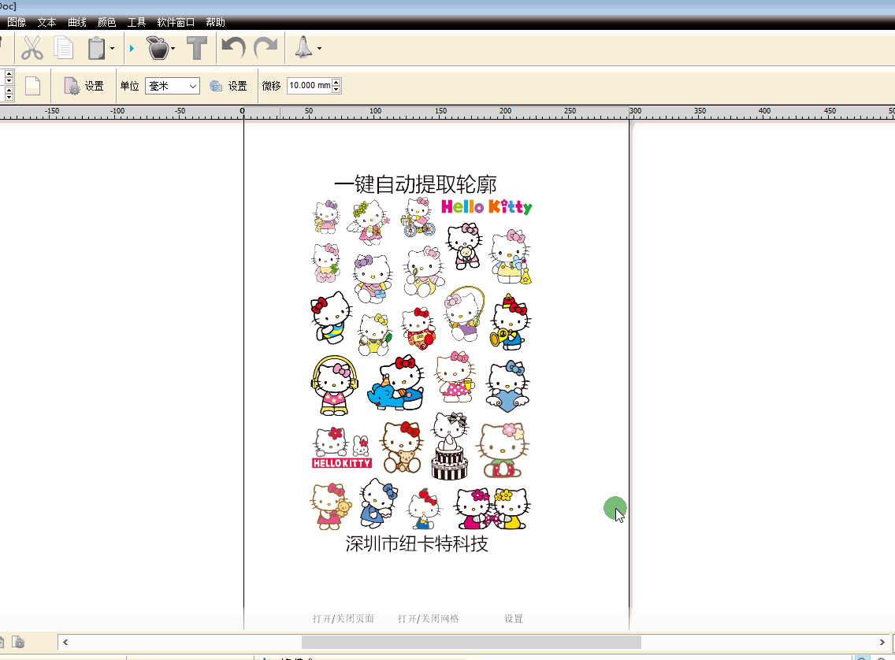Viewport: 895px width, 660px height.
Task: Click the Cut scissors icon
Action: pyautogui.click(x=32, y=48)
